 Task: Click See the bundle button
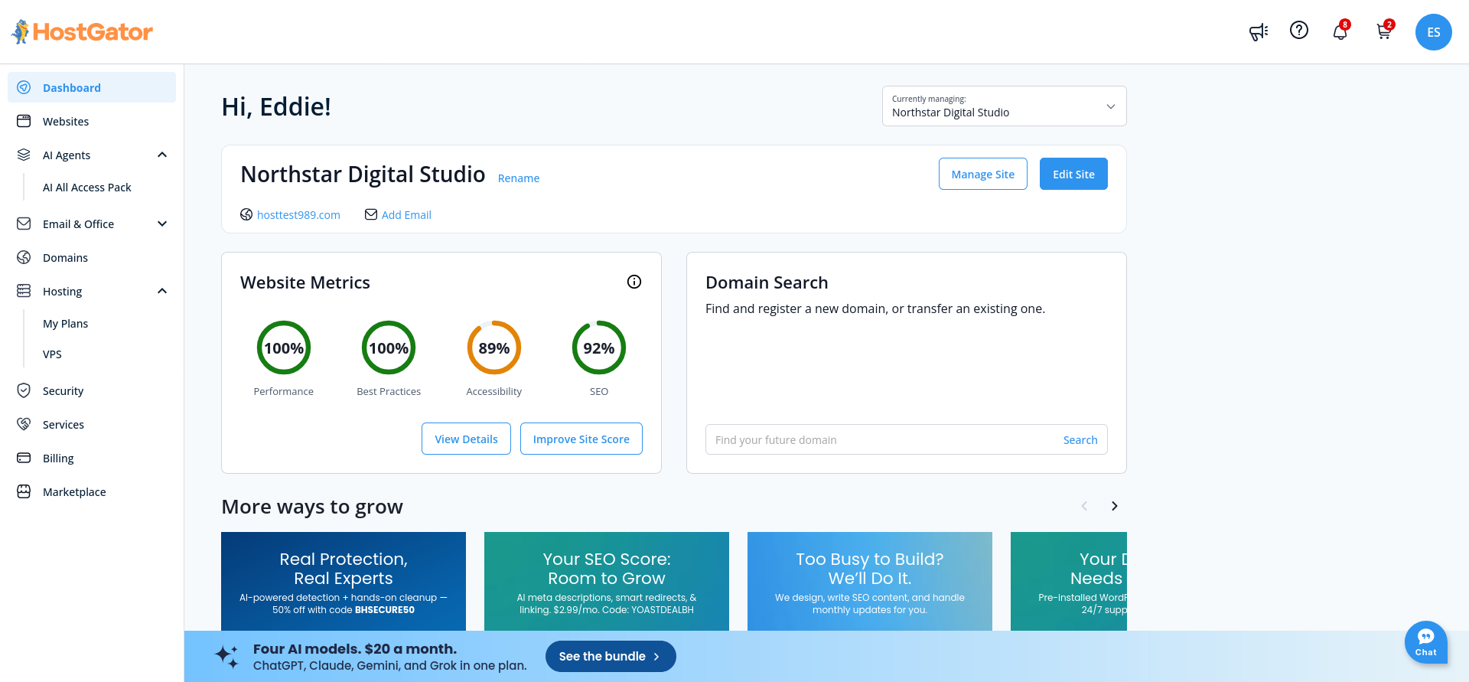point(611,656)
